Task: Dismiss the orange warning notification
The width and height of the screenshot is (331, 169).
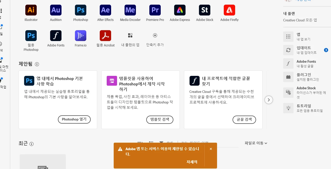Action: pos(211,149)
